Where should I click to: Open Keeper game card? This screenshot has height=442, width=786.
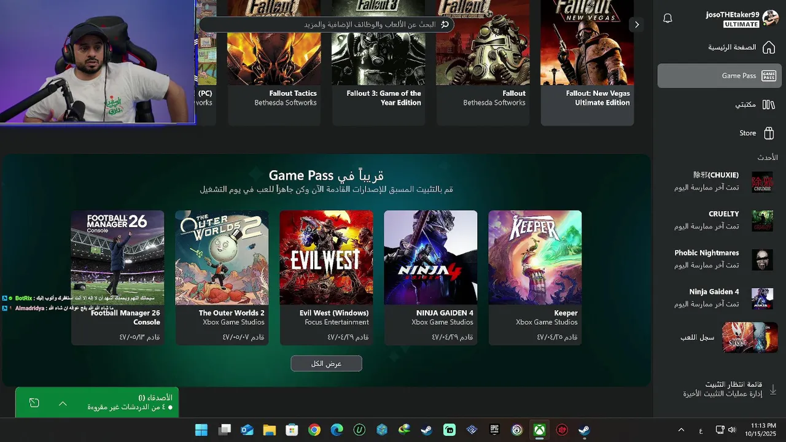(x=535, y=277)
